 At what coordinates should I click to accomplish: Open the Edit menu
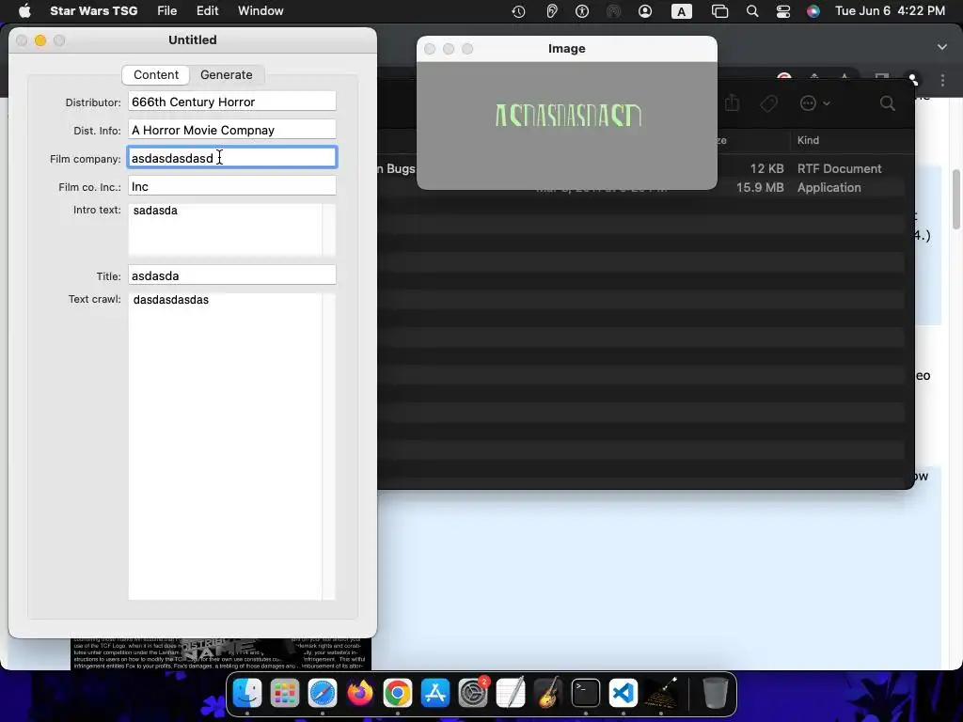208,11
